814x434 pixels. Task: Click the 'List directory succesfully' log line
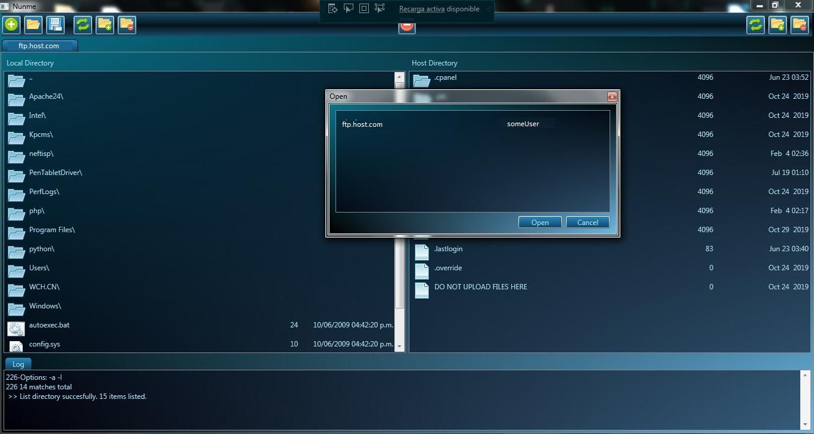77,396
